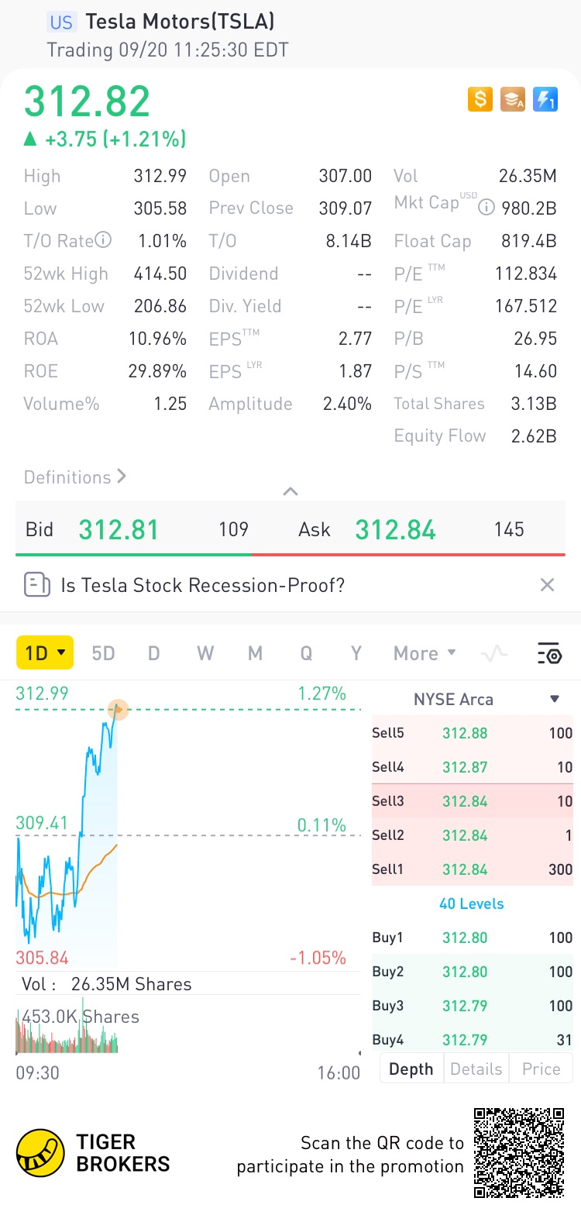Open chart settings icon at right of timeframes

pos(549,654)
